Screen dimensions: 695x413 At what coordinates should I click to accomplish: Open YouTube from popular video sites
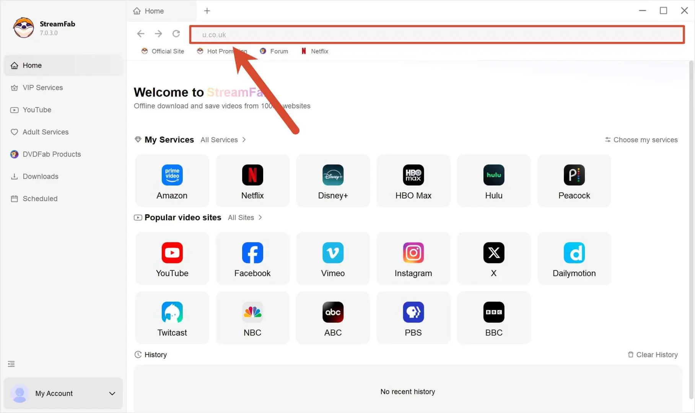pos(172,259)
